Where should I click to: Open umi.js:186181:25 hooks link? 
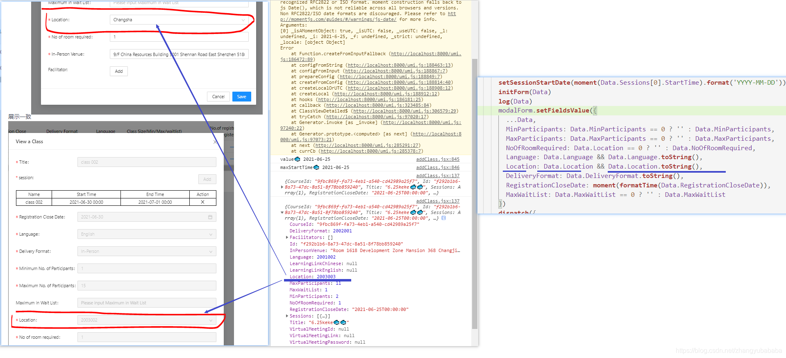point(370,99)
